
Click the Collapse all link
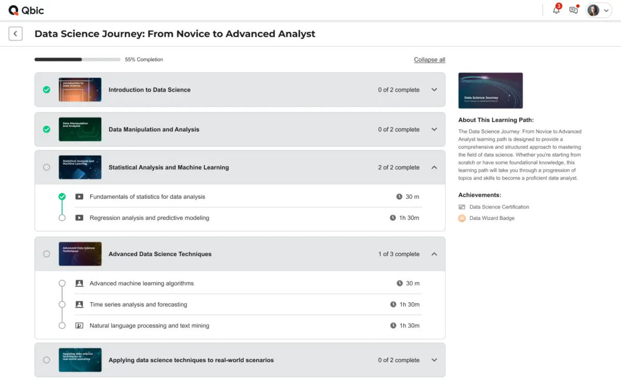click(x=430, y=59)
